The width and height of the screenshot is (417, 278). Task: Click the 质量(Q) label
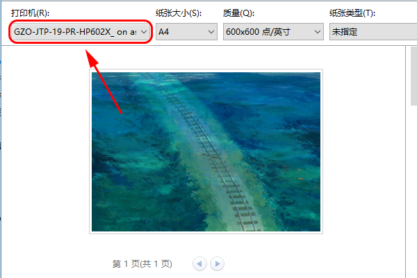238,13
